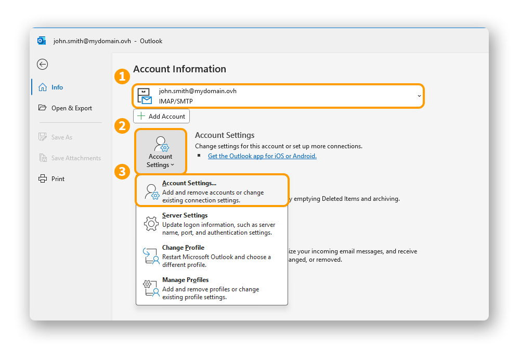Click the Outlook logo in the title bar
This screenshot has width=520, height=359.
[42, 41]
